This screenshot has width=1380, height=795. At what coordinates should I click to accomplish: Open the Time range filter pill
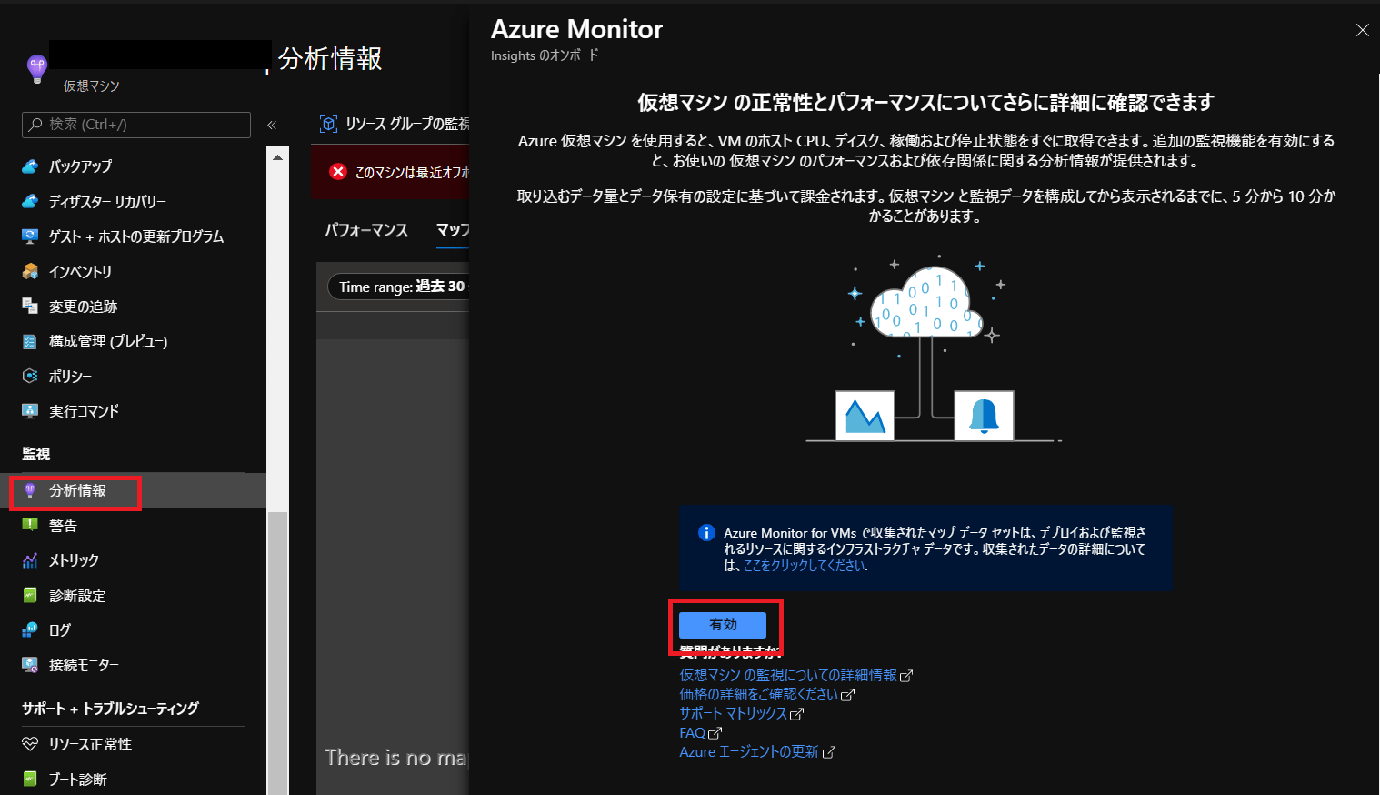tap(397, 287)
